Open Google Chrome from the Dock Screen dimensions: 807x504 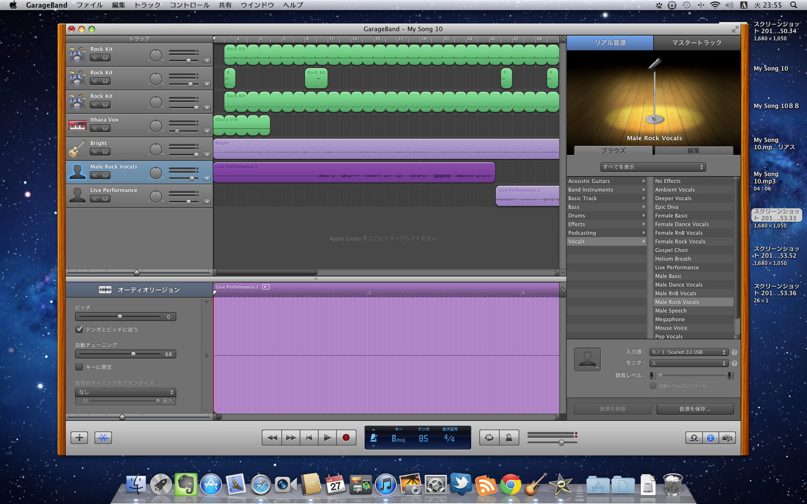pos(510,485)
